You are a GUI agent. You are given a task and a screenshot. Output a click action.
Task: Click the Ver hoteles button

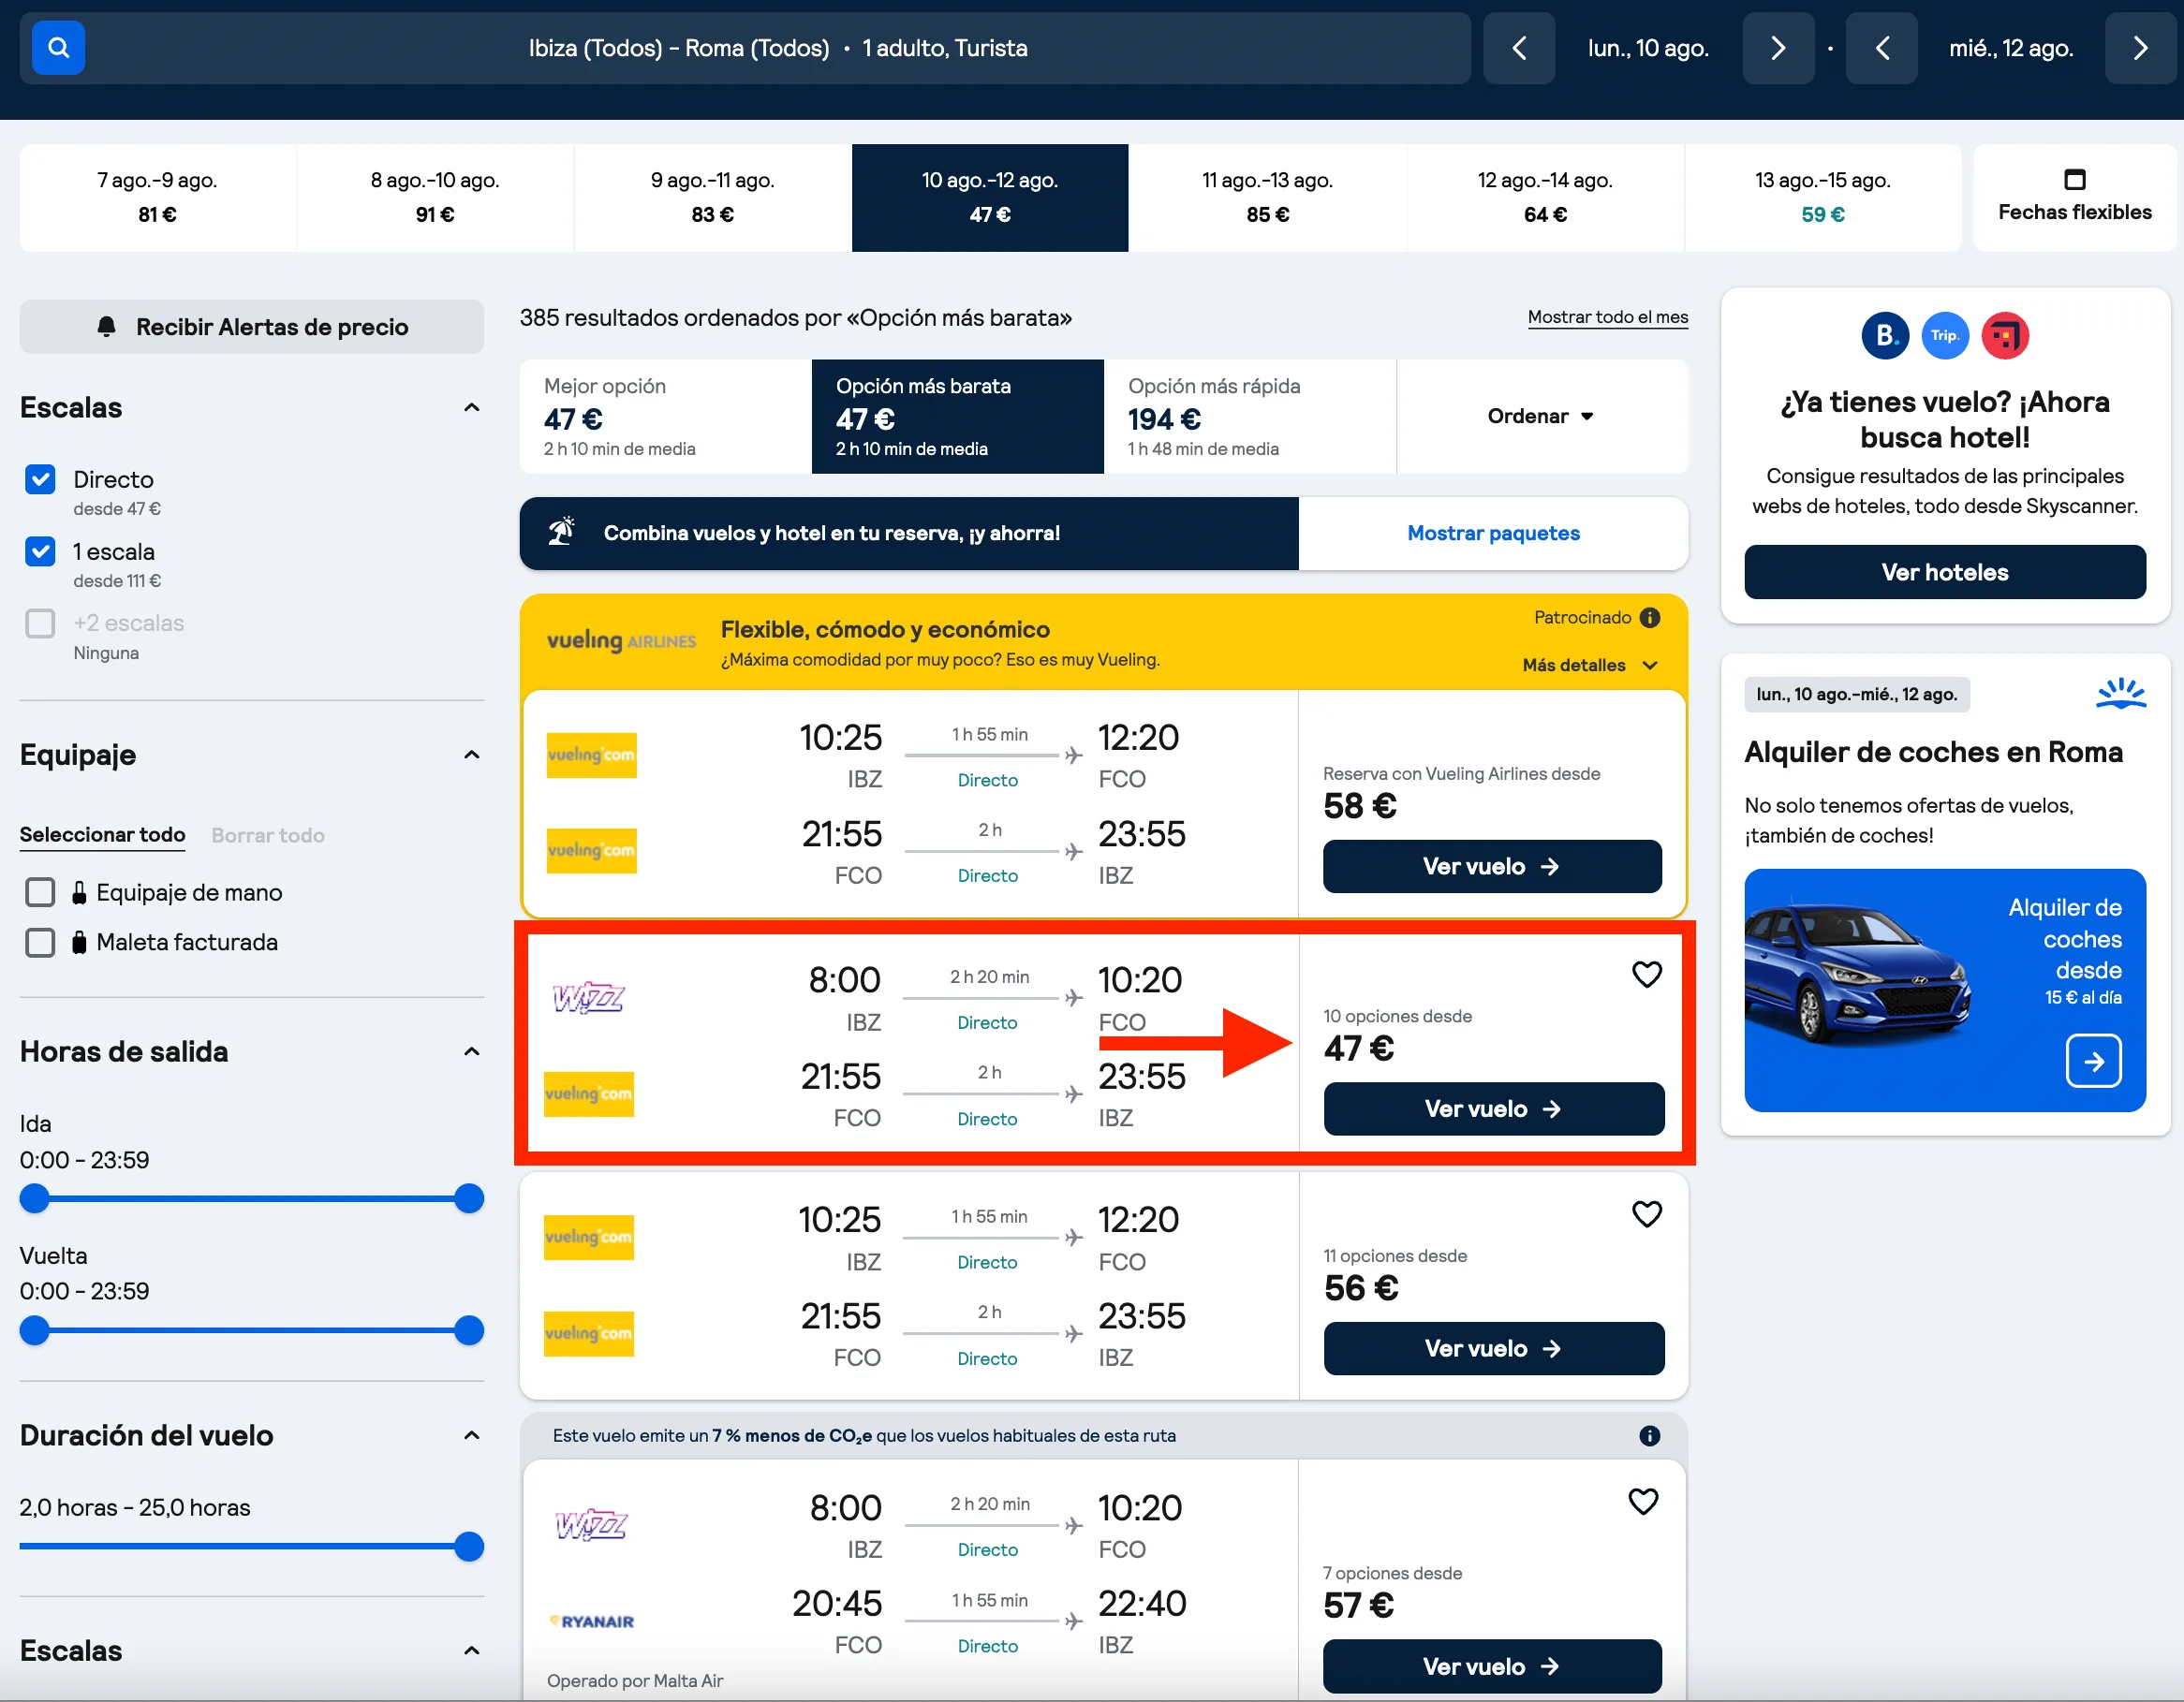[x=1944, y=572]
